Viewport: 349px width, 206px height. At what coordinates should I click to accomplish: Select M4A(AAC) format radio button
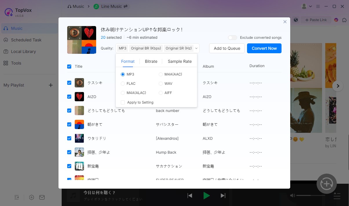[161, 74]
